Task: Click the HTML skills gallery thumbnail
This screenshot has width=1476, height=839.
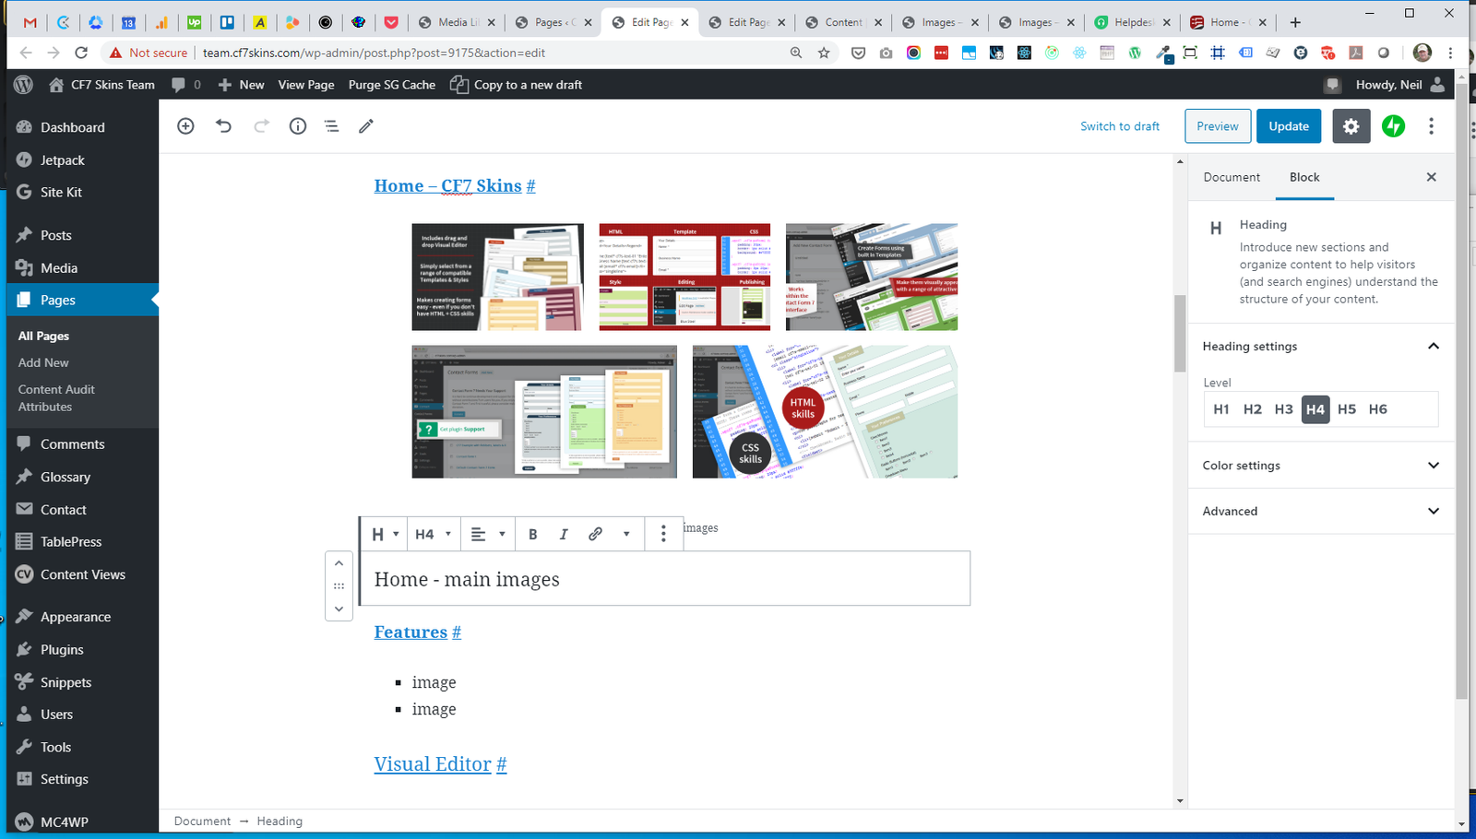Action: pyautogui.click(x=824, y=412)
